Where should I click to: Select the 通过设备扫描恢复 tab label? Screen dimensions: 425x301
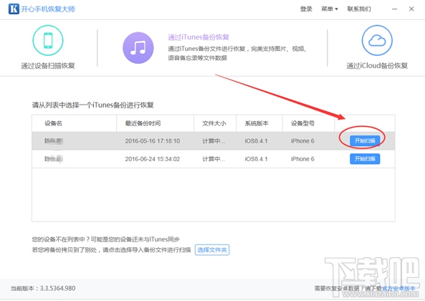coord(48,65)
